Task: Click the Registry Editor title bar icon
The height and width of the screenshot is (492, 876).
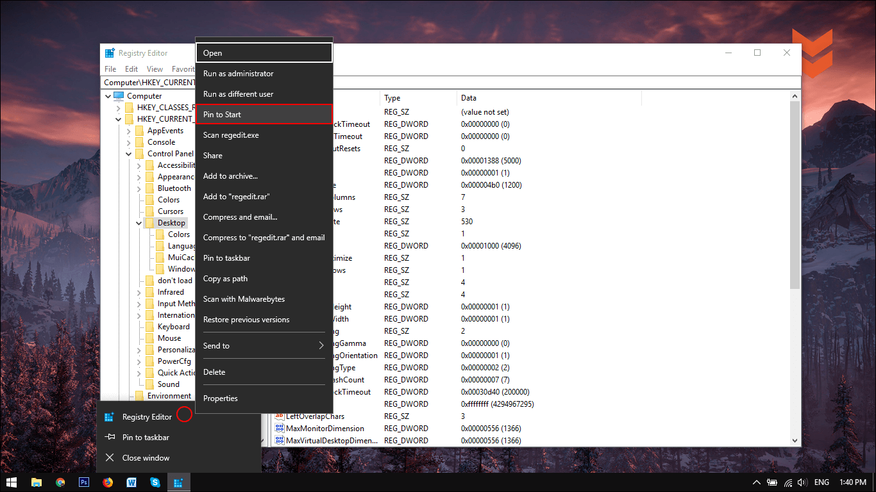Action: click(110, 53)
